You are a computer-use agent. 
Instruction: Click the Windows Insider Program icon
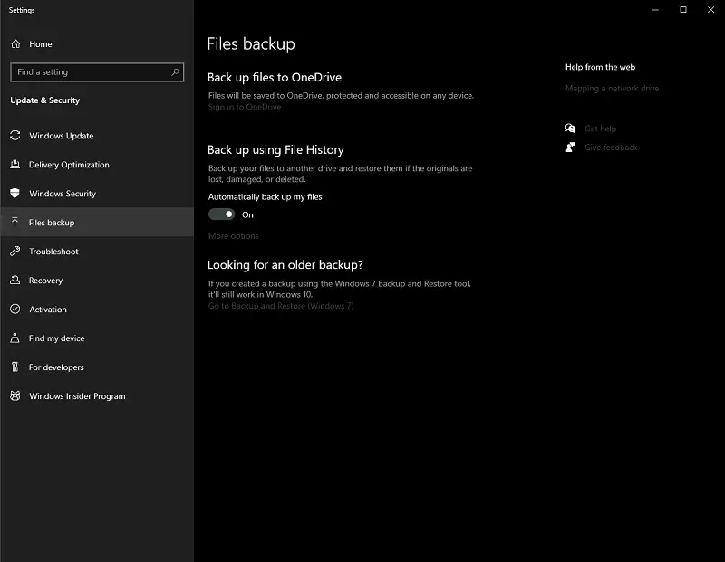click(x=15, y=395)
